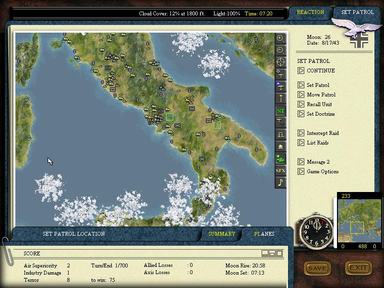Click the Air Superiority score row
The width and height of the screenshot is (384, 288).
coord(47,265)
